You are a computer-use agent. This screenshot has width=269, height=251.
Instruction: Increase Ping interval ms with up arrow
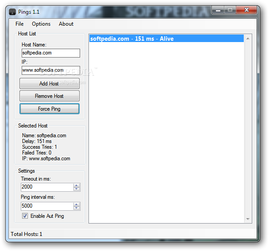77,205
